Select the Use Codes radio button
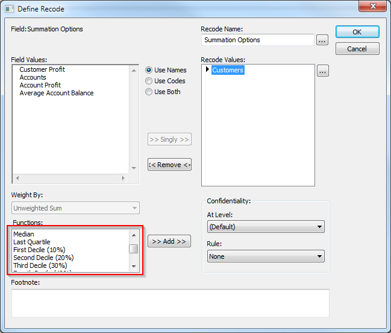The height and width of the screenshot is (333, 391). (149, 81)
